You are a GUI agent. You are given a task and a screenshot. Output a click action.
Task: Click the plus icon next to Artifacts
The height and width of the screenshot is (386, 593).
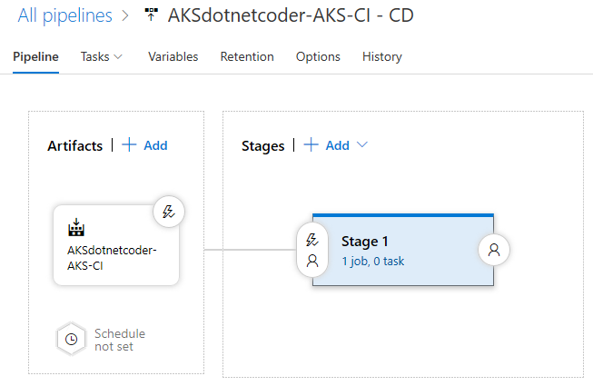[x=129, y=145]
